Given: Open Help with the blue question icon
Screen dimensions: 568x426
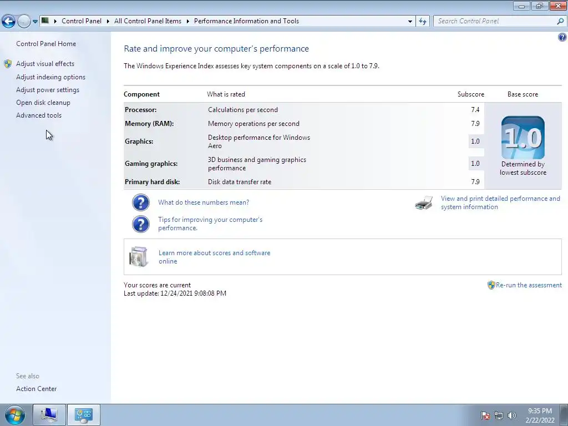Looking at the screenshot, I should click(x=562, y=37).
